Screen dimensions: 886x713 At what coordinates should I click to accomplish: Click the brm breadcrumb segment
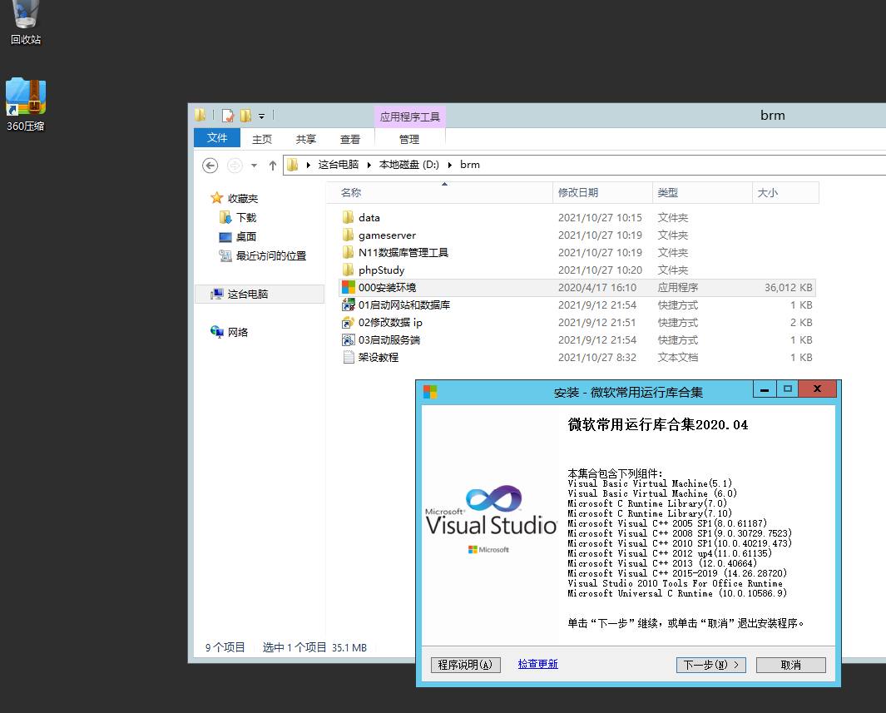point(469,165)
